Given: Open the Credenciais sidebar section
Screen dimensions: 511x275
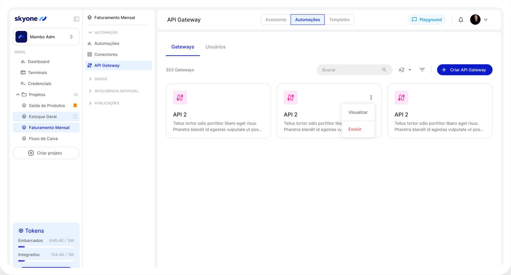Looking at the screenshot, I should (x=39, y=83).
